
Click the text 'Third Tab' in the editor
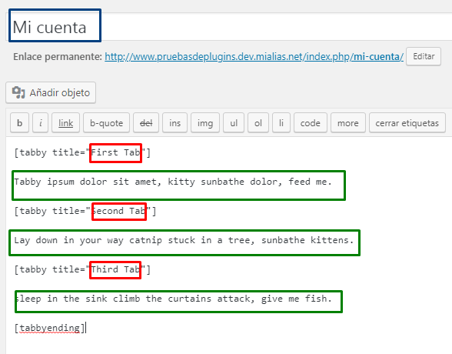(x=115, y=269)
